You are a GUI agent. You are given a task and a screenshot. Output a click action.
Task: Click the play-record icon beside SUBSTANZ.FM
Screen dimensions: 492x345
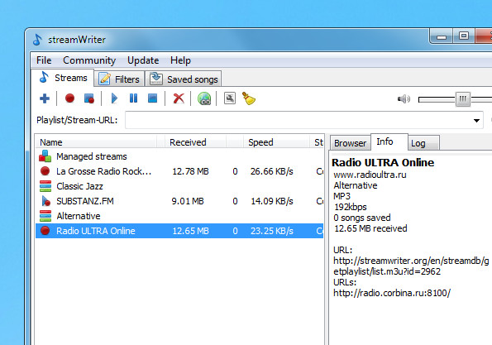coord(45,201)
